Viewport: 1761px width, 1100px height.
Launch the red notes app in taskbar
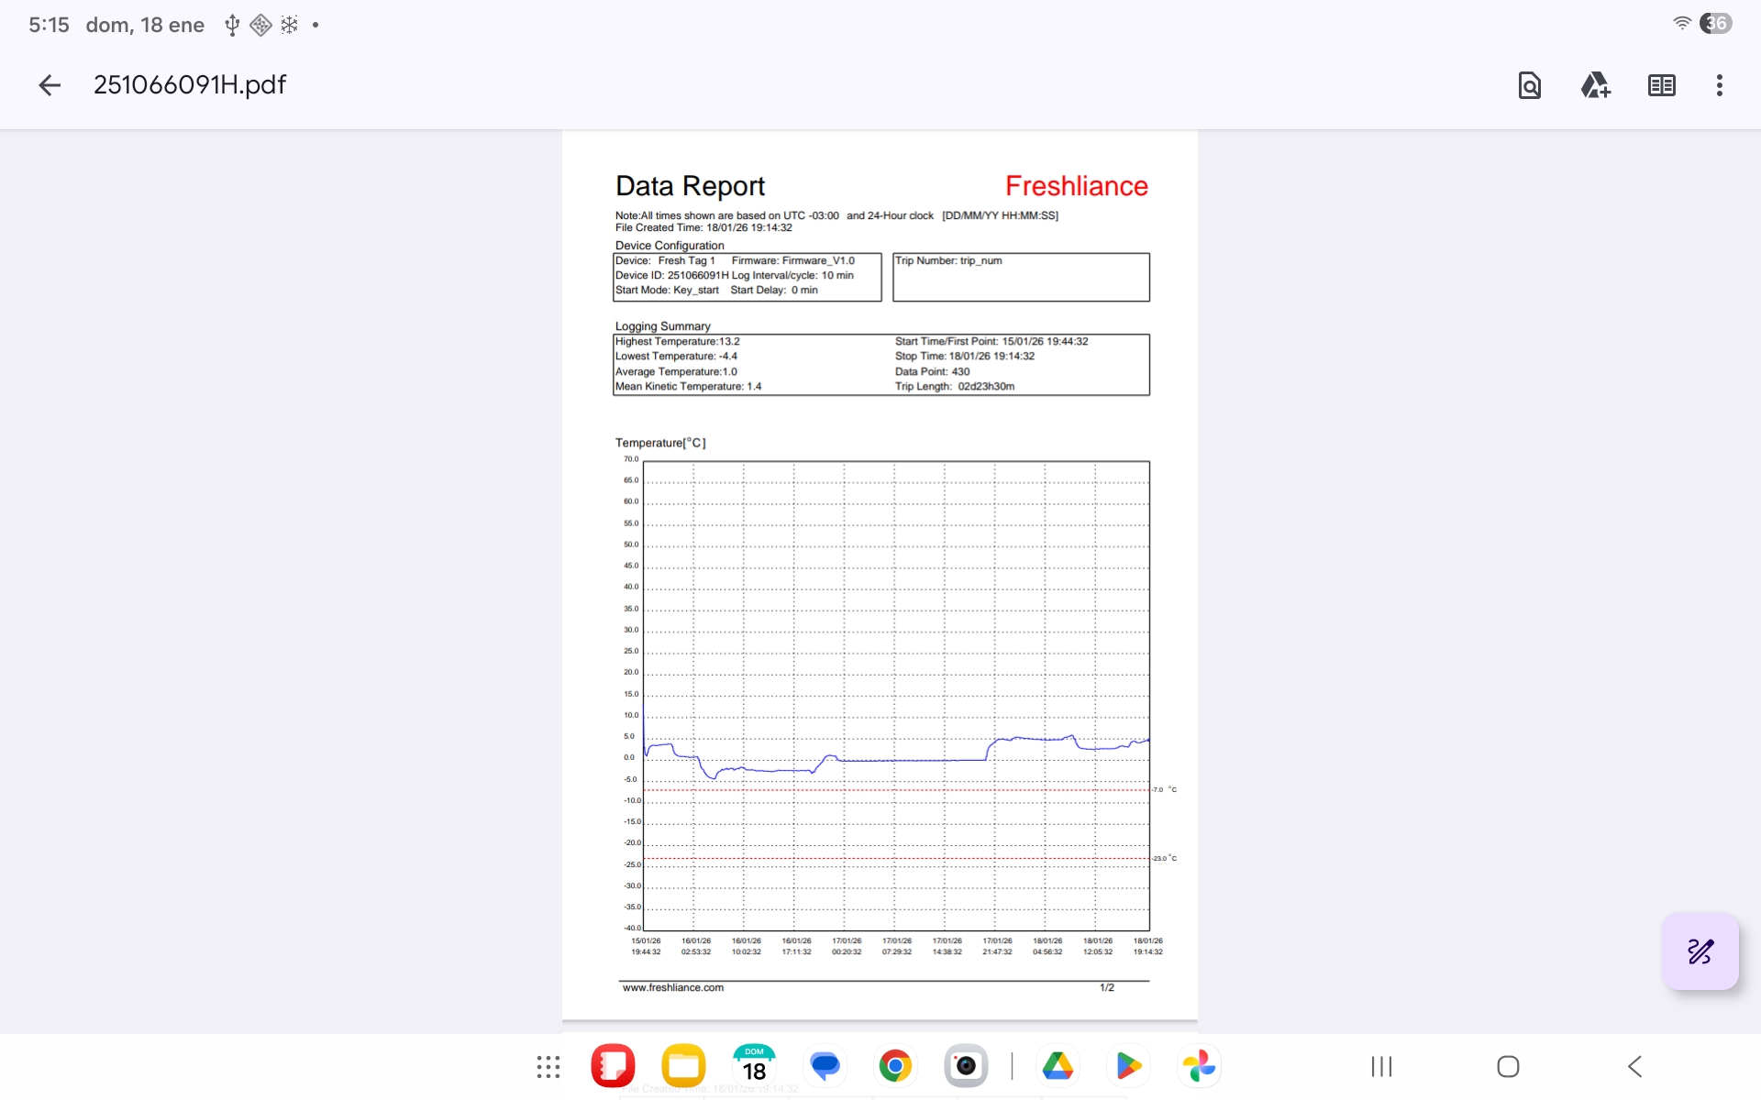(x=613, y=1066)
